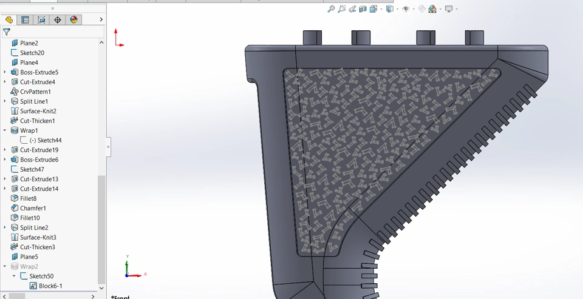The height and width of the screenshot is (299, 583).
Task: Switch to the DimXpertManager crosshair tab
Action: coord(58,19)
